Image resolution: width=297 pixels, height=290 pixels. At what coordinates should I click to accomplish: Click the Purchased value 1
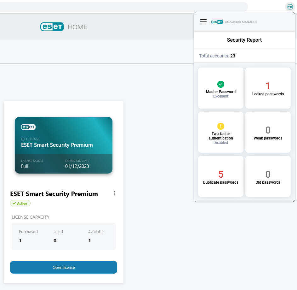(20, 241)
